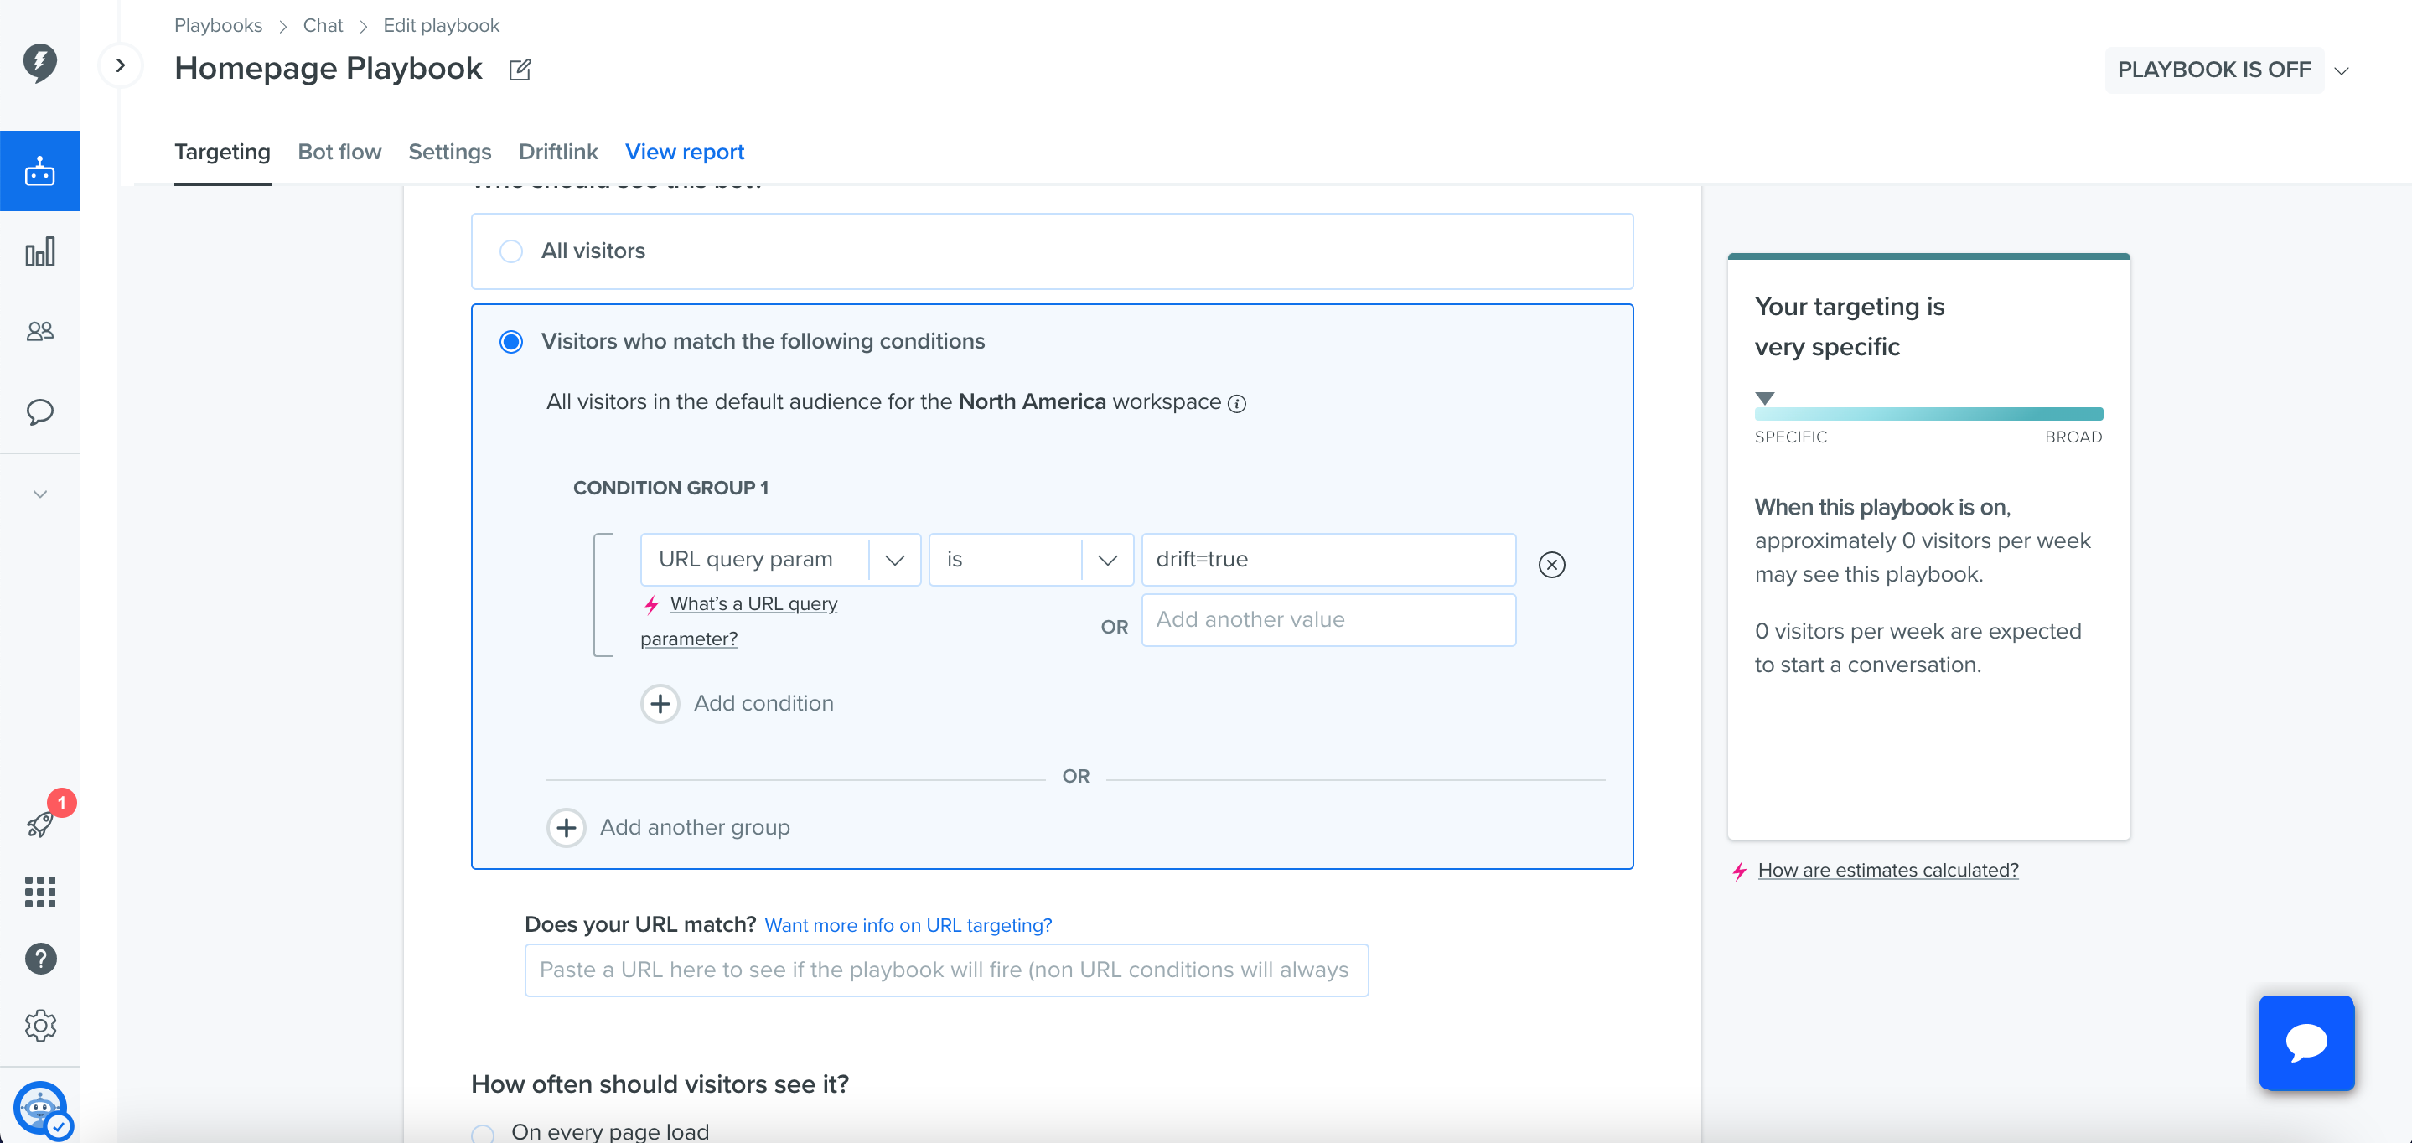Click the plus icon for Add another group
This screenshot has width=2412, height=1143.
click(x=567, y=828)
